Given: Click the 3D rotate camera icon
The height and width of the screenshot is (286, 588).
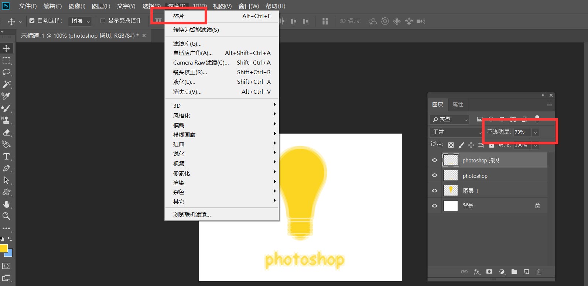Looking at the screenshot, I should click(x=373, y=21).
